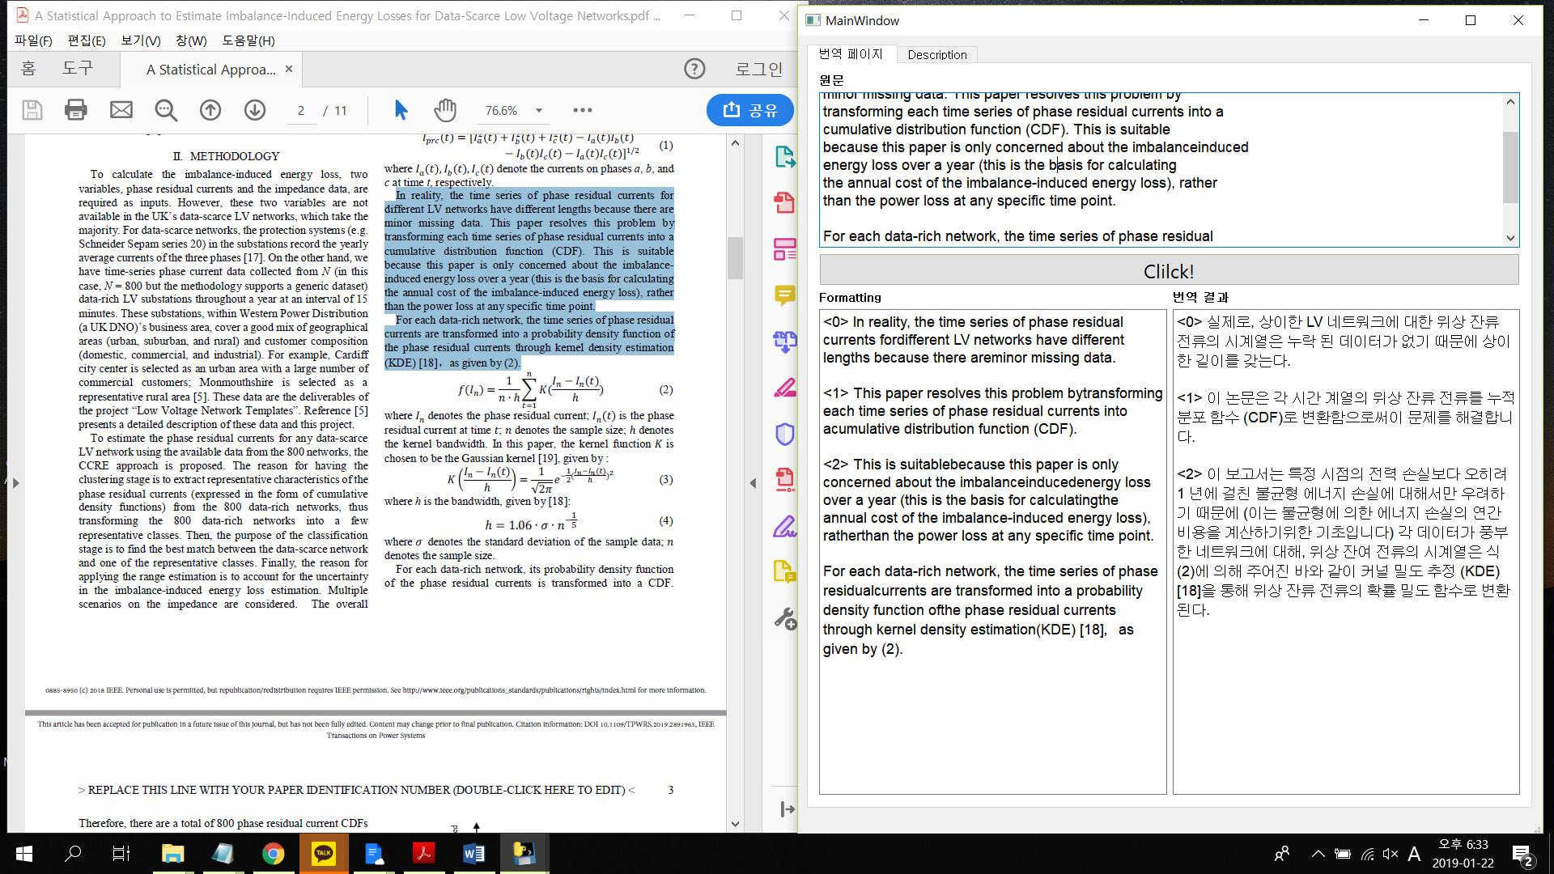Open the zoom level dropdown at 76.6%

point(539,111)
